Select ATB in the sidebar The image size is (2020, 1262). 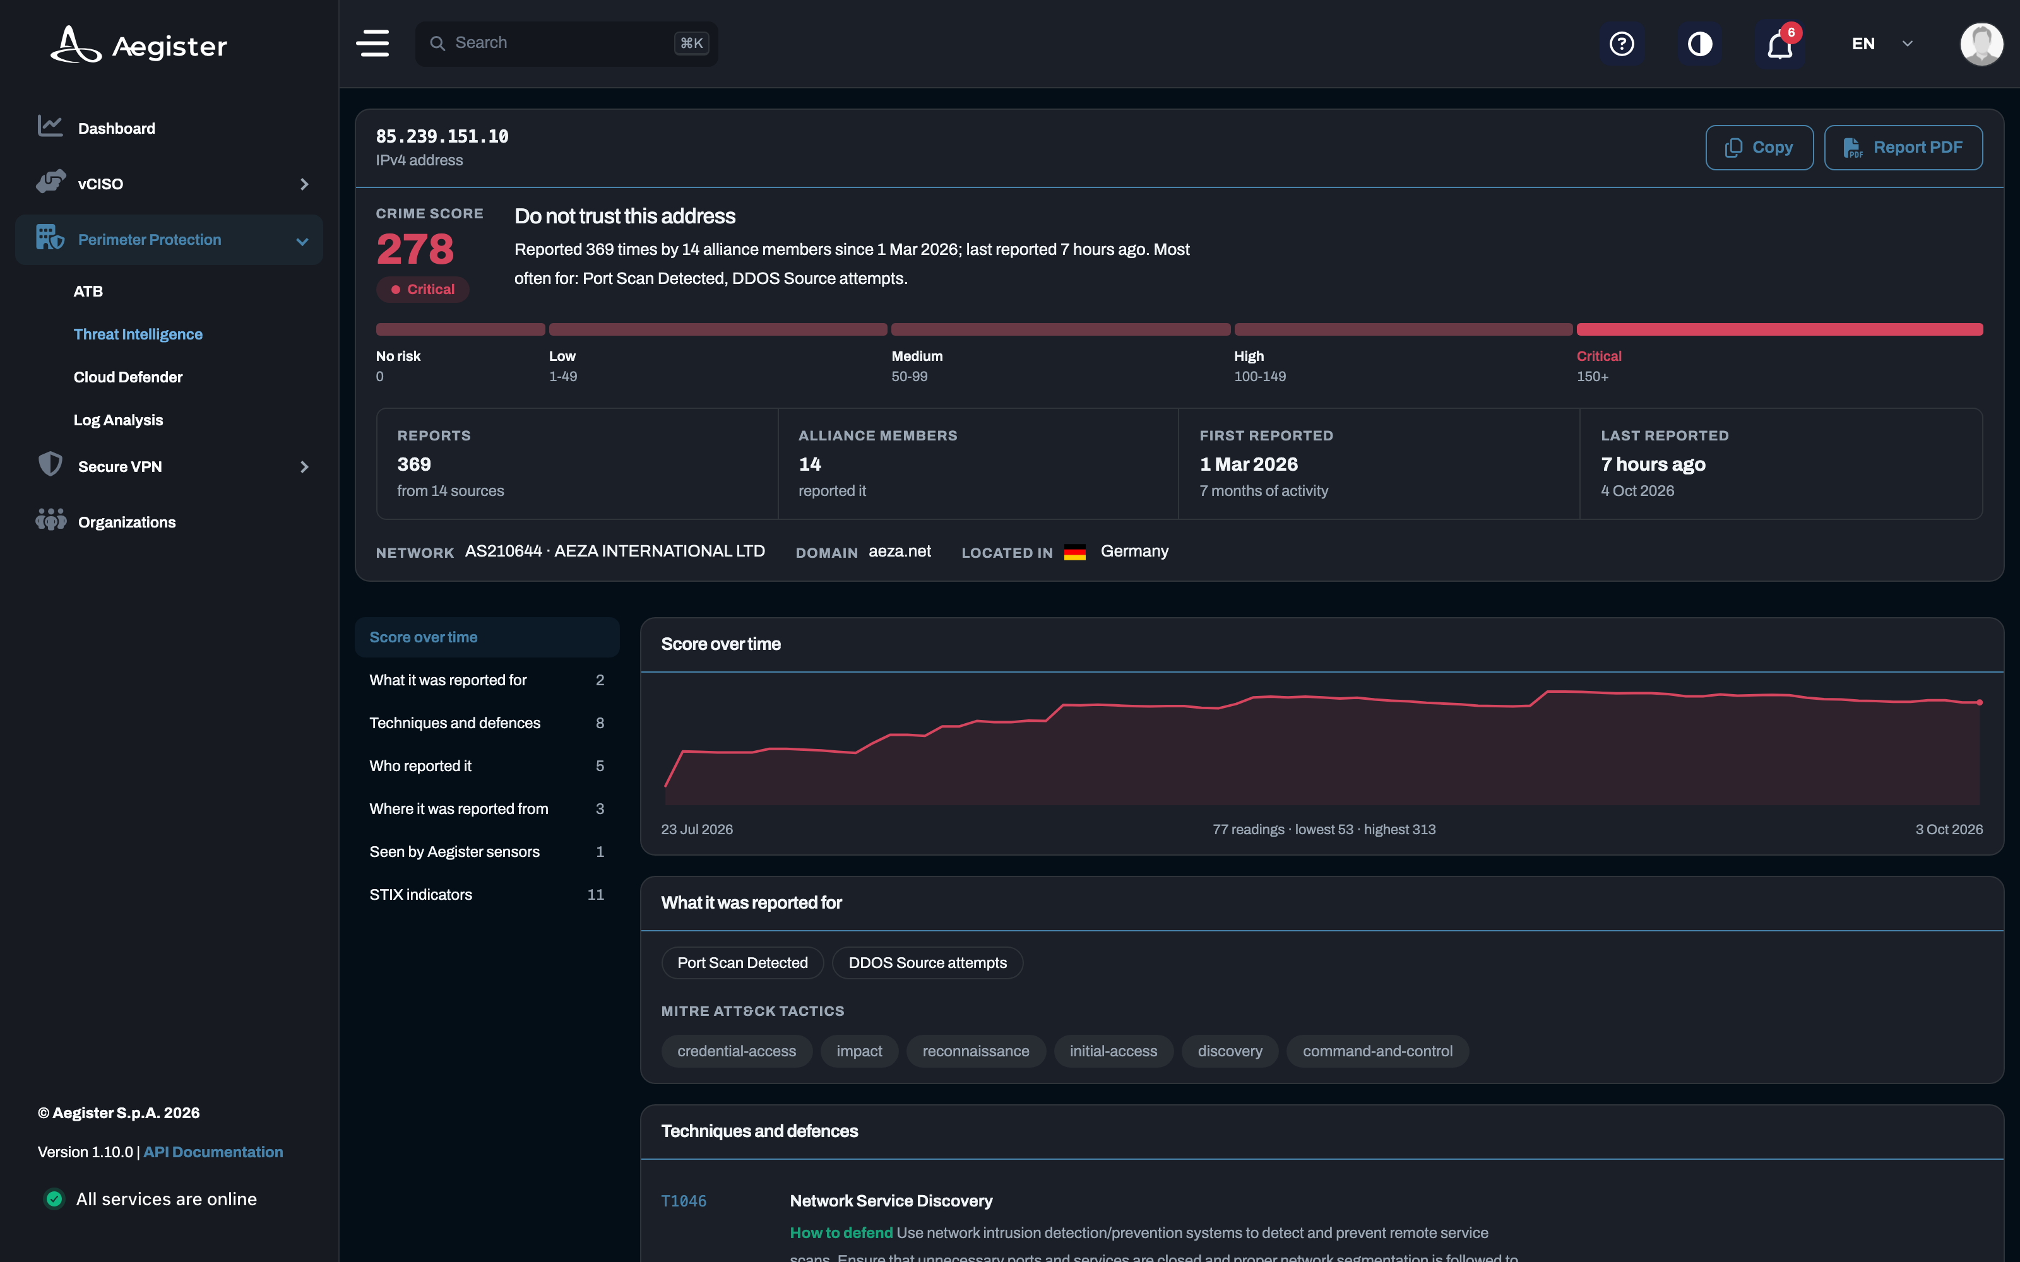pyautogui.click(x=88, y=292)
